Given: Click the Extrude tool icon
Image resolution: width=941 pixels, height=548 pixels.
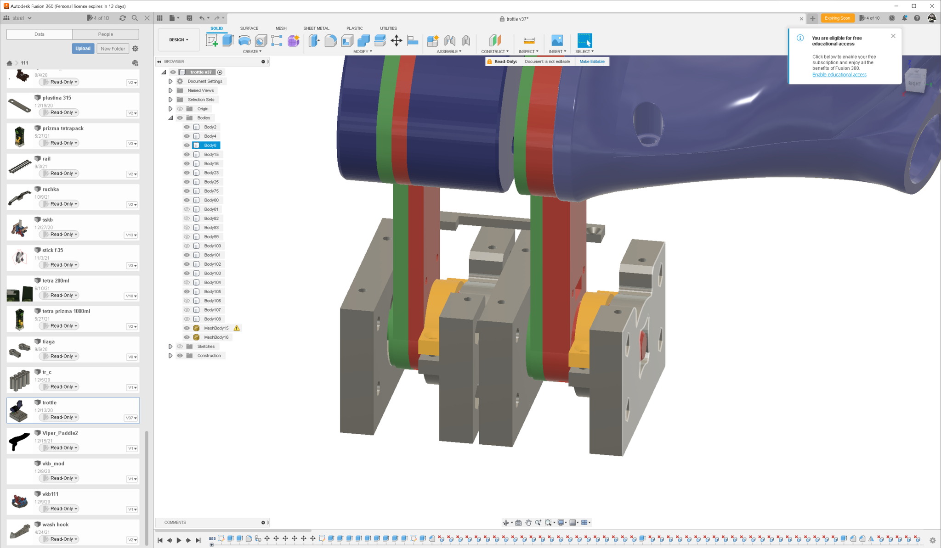Looking at the screenshot, I should pos(228,40).
